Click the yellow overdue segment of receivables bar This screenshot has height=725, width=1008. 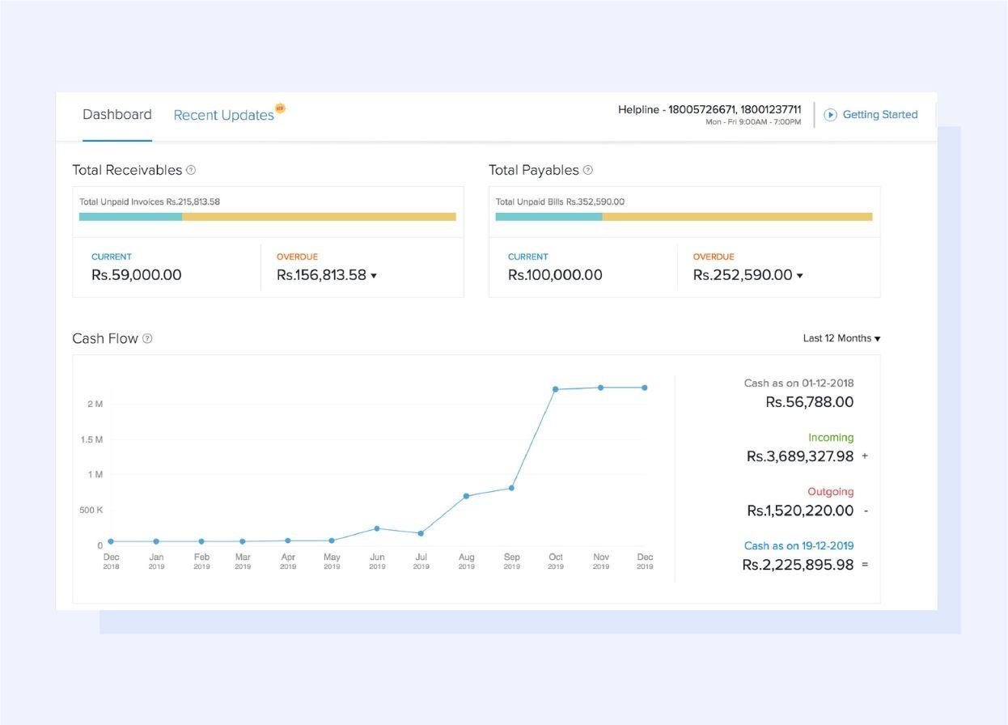click(x=319, y=217)
